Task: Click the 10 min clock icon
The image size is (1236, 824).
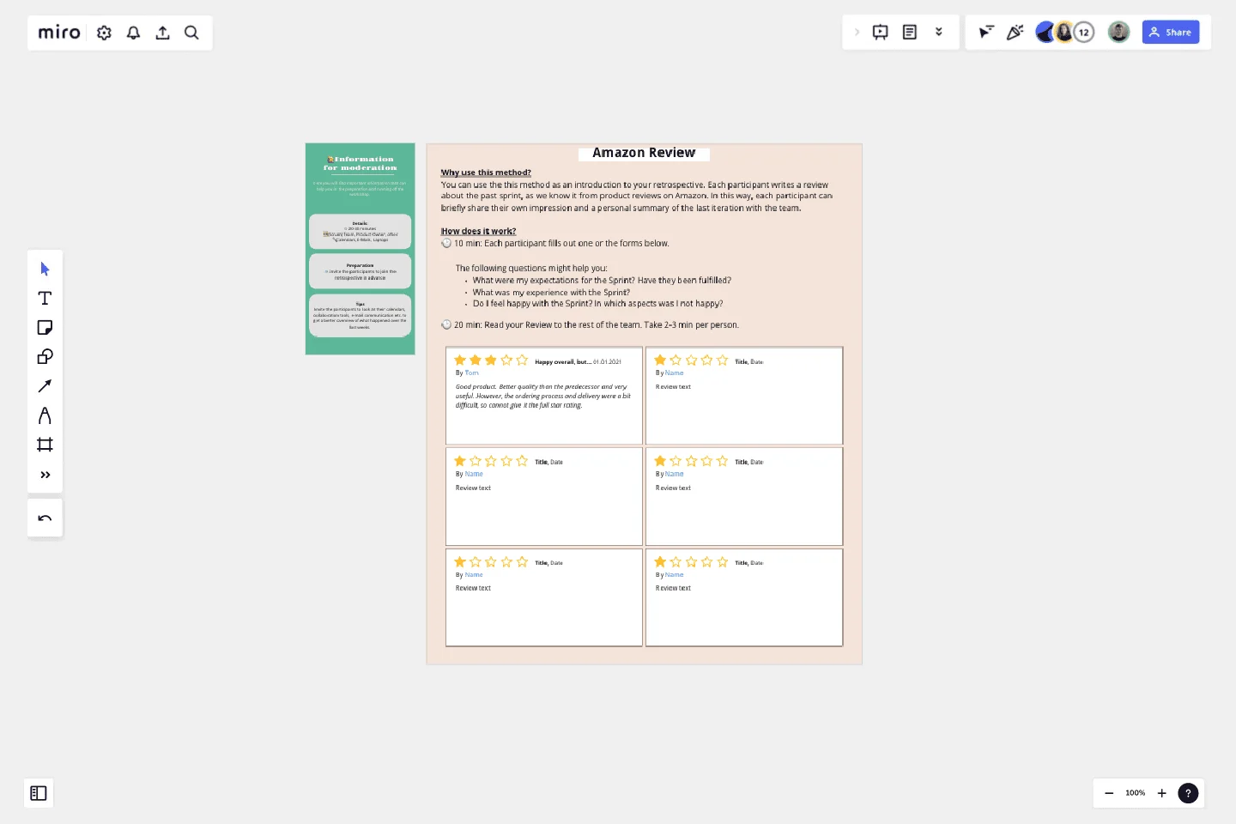Action: [446, 243]
